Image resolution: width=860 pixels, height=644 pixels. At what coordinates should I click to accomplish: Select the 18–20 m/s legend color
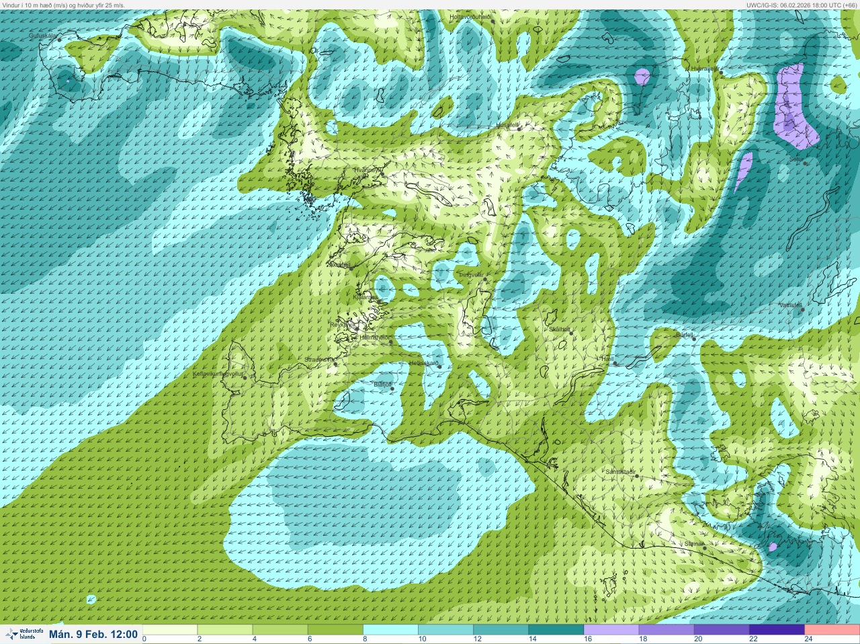click(x=666, y=630)
